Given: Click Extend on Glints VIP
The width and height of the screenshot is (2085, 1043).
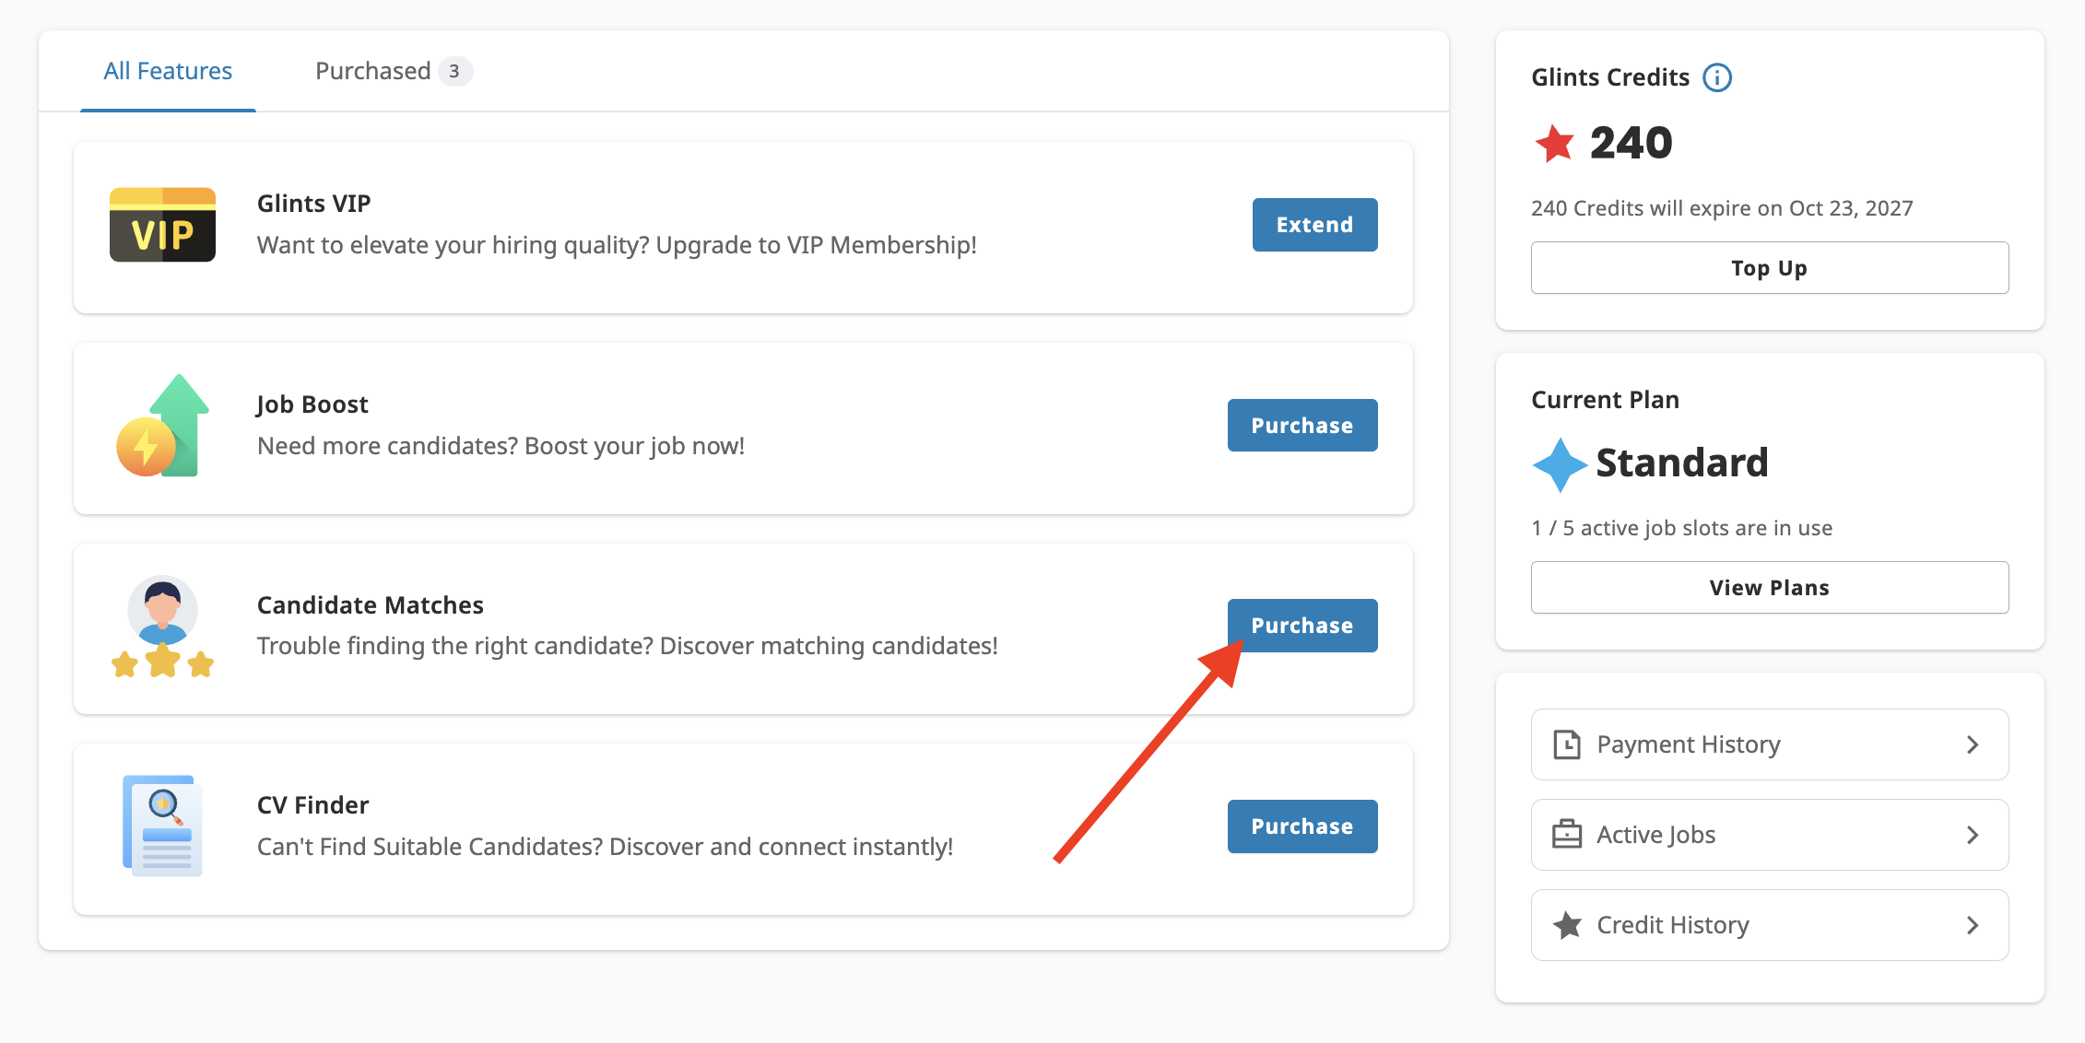Looking at the screenshot, I should (x=1314, y=224).
